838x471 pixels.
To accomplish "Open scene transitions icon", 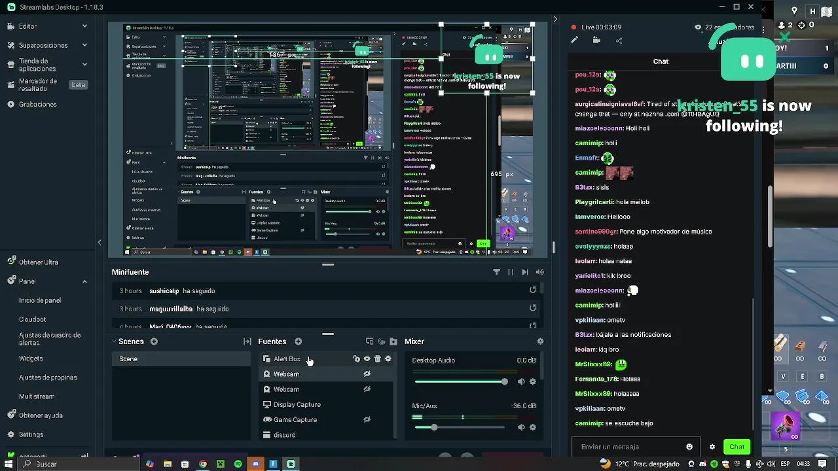I will (x=247, y=341).
